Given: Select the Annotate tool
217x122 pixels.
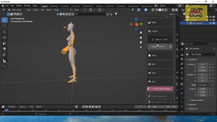Looking at the screenshot, I should (x=4, y=55).
